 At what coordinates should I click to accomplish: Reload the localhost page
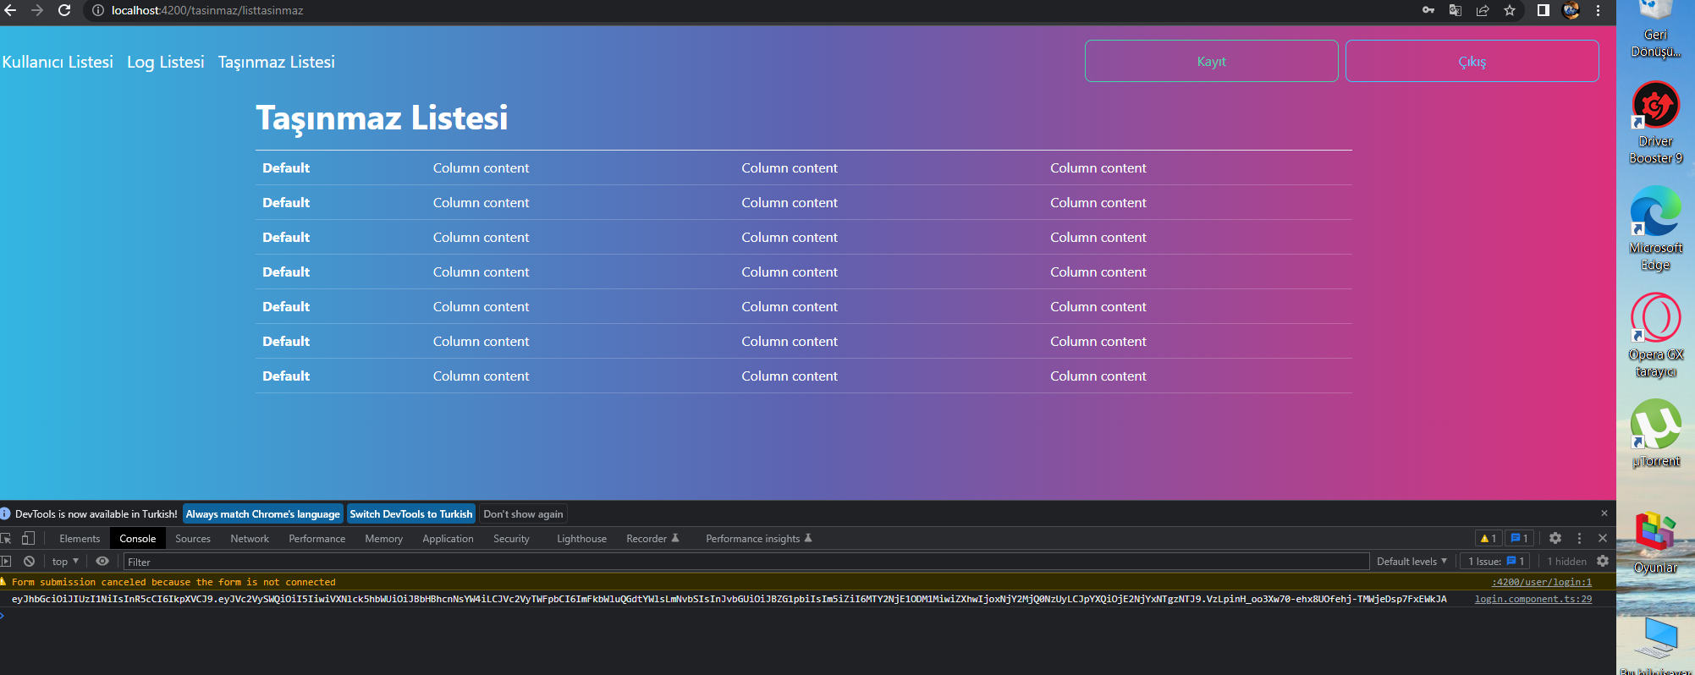pyautogui.click(x=64, y=10)
